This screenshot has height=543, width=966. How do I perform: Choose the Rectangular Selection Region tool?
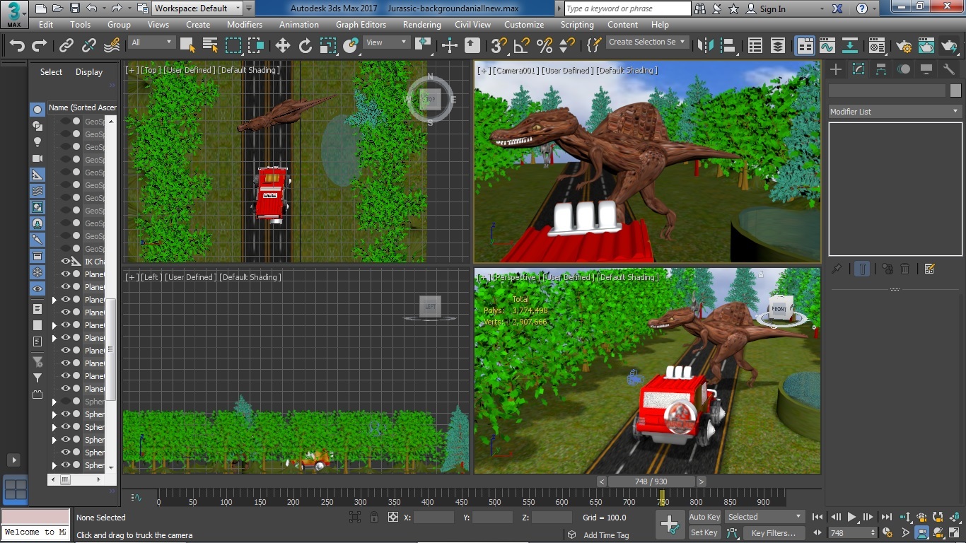(x=233, y=46)
